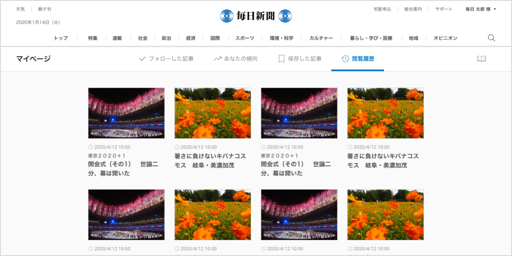Open the サポート link
The height and width of the screenshot is (256, 512).
click(444, 9)
